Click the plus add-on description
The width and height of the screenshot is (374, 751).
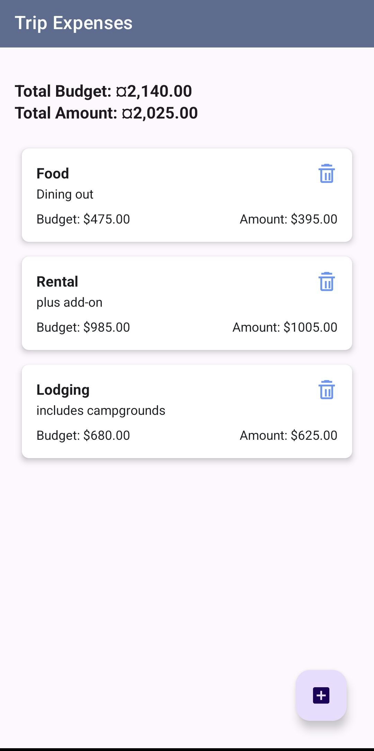(x=69, y=303)
